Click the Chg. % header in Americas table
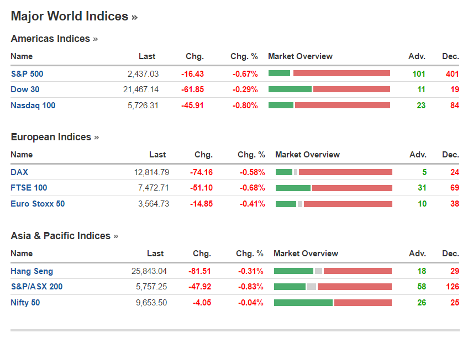 click(244, 56)
